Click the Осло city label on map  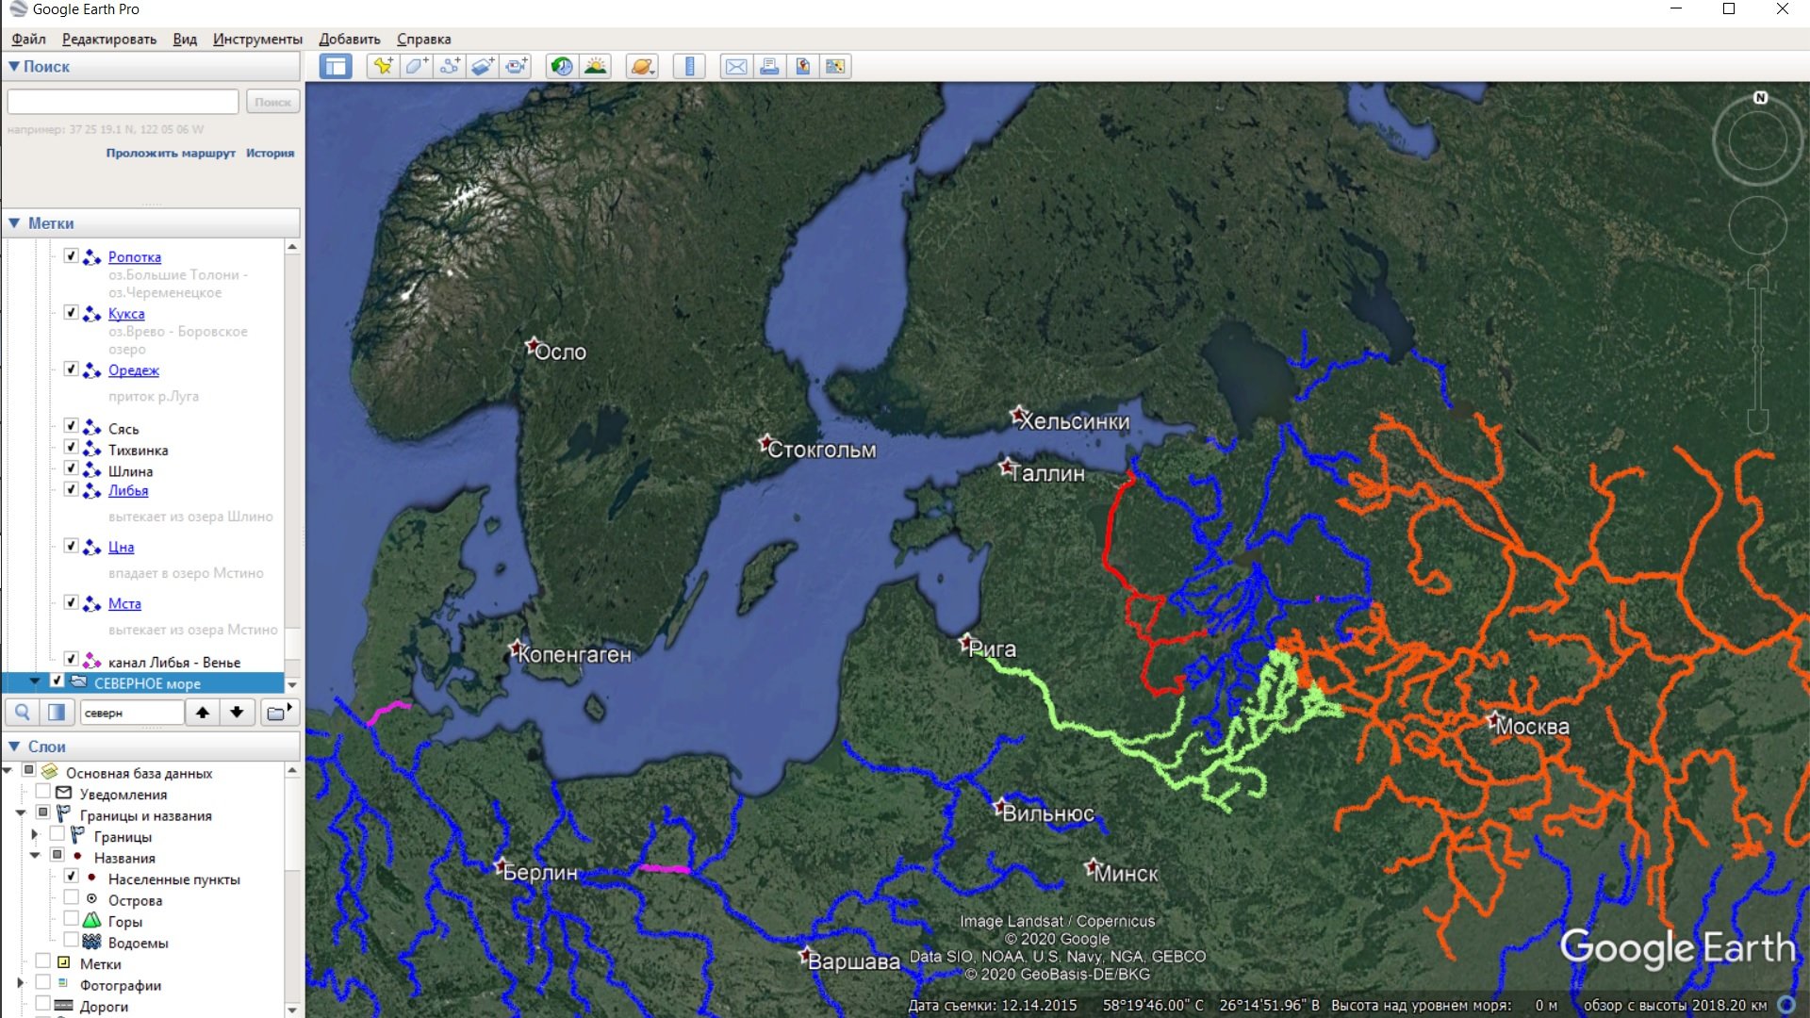(560, 352)
